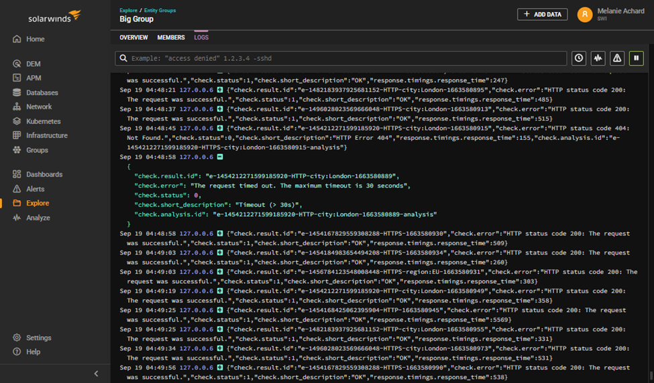Click into the log search field
654x383 pixels.
[342, 58]
